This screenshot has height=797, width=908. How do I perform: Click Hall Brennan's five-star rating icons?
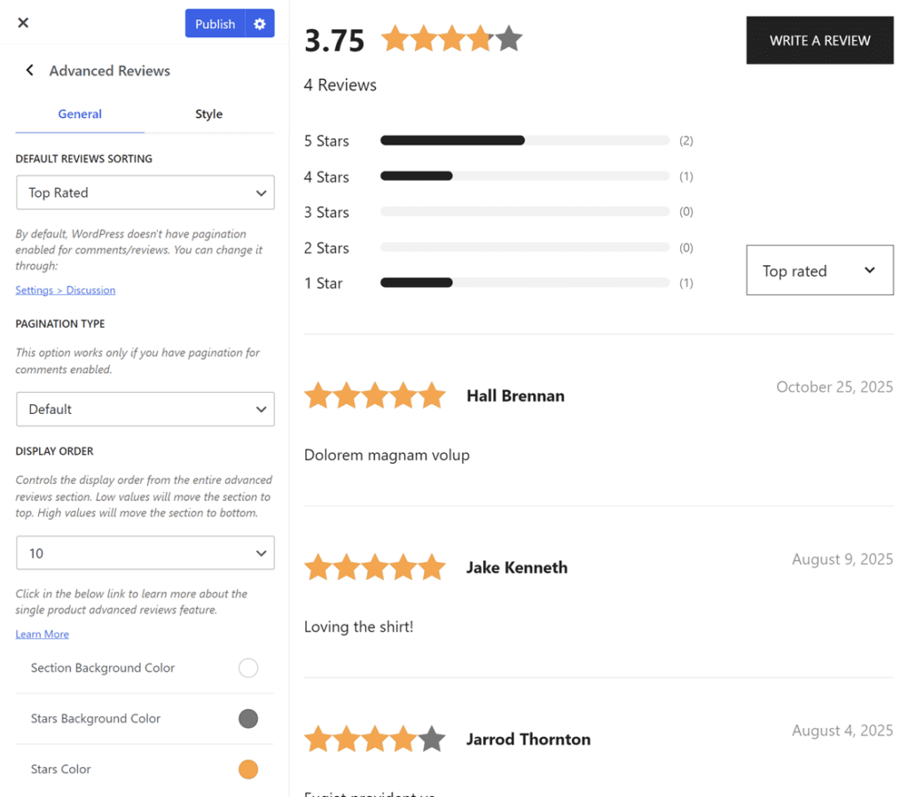click(374, 395)
